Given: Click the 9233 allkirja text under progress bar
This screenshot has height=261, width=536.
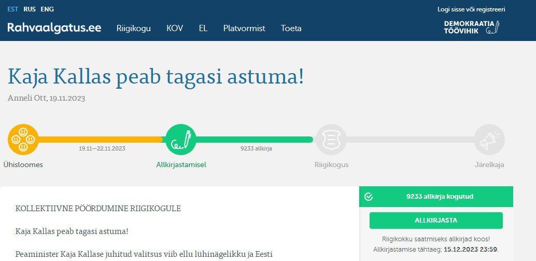Looking at the screenshot, I should click(257, 149).
